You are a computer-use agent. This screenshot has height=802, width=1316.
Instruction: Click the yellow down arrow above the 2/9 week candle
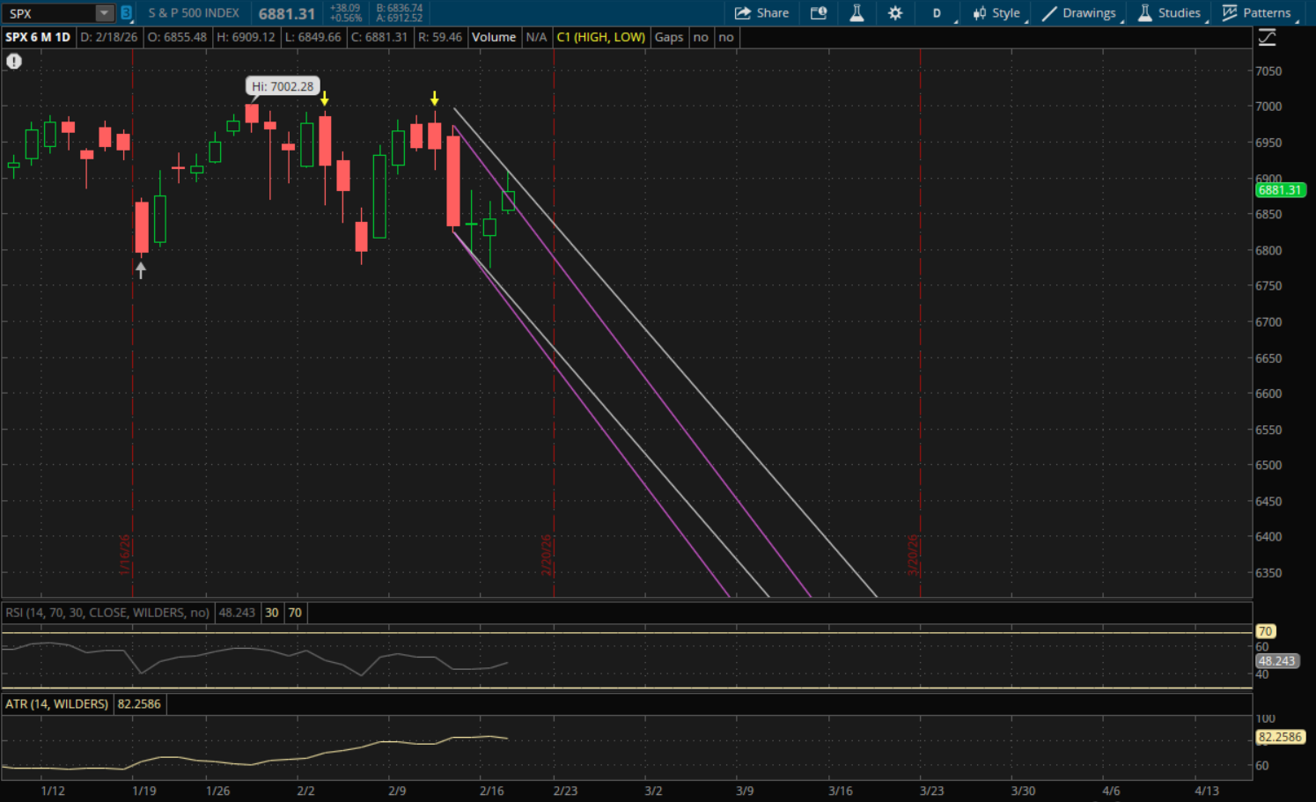(x=434, y=98)
